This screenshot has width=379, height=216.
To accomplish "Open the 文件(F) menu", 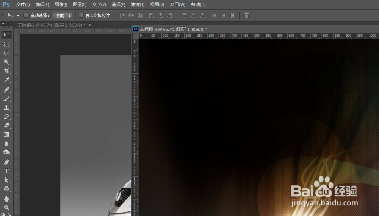I will pos(23,5).
